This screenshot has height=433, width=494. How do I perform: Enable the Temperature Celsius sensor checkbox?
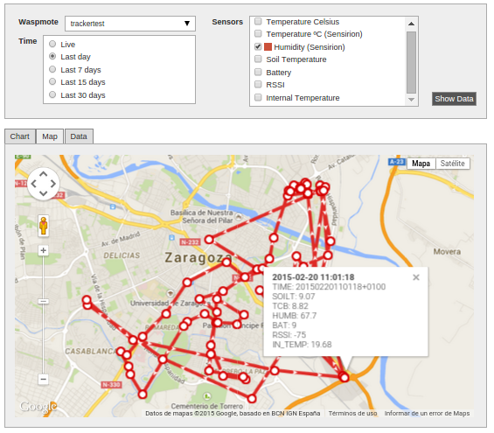click(258, 21)
